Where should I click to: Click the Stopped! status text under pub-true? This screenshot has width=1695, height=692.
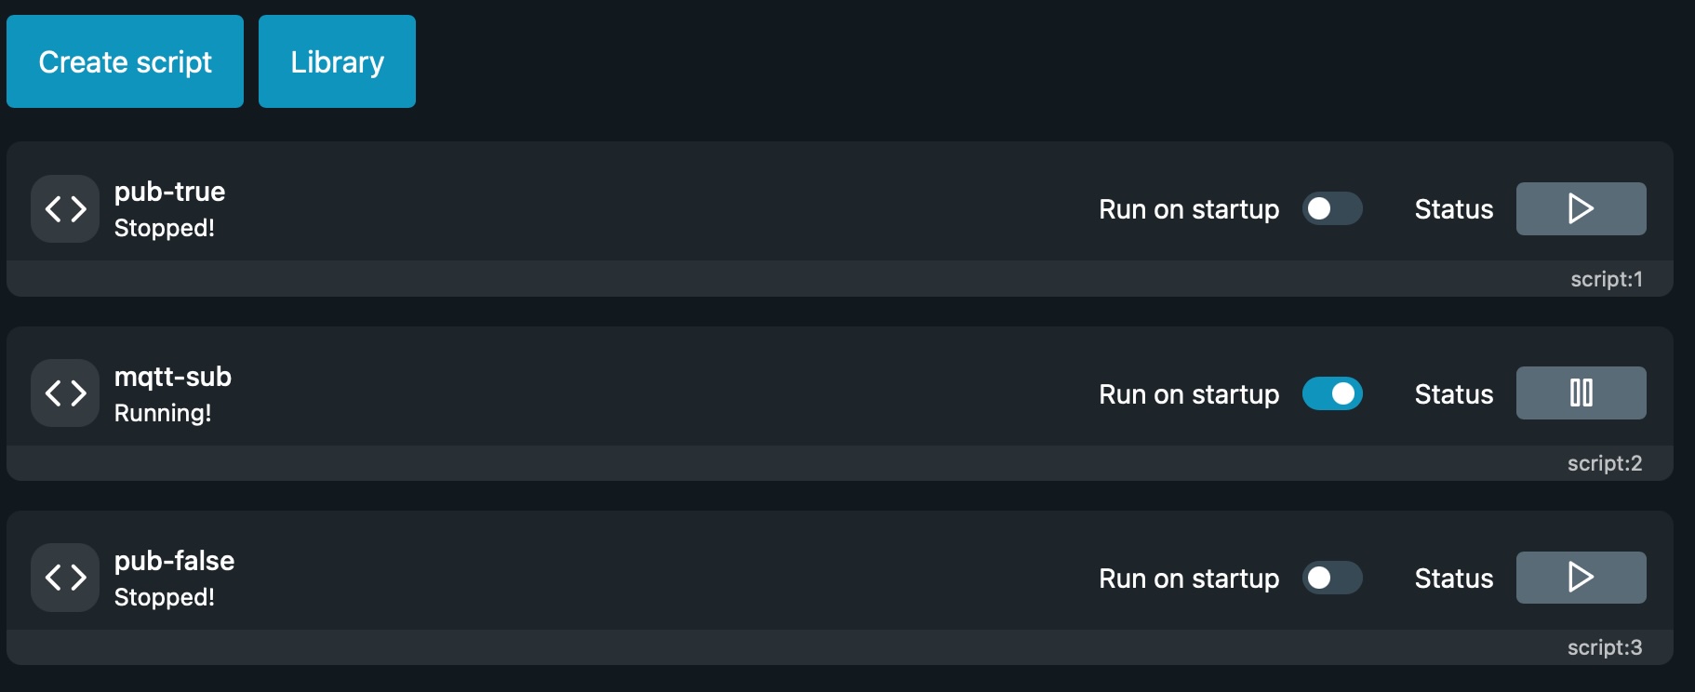click(164, 228)
